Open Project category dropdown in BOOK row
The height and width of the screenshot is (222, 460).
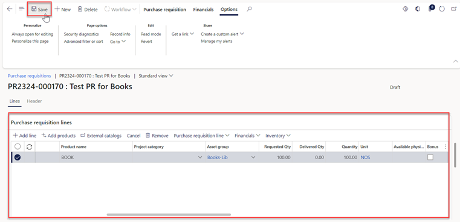[x=200, y=157]
